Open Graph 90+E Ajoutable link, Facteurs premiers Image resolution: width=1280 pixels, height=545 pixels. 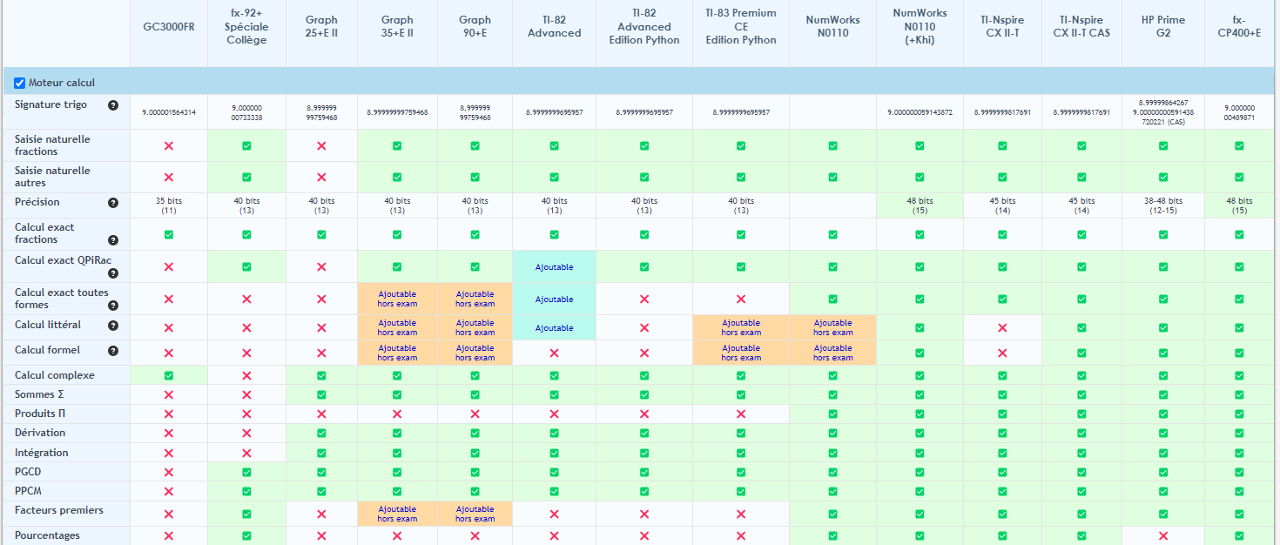tap(475, 514)
